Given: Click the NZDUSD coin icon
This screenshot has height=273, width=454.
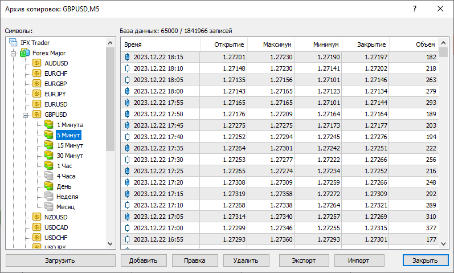Looking at the screenshot, I should click(x=37, y=217).
